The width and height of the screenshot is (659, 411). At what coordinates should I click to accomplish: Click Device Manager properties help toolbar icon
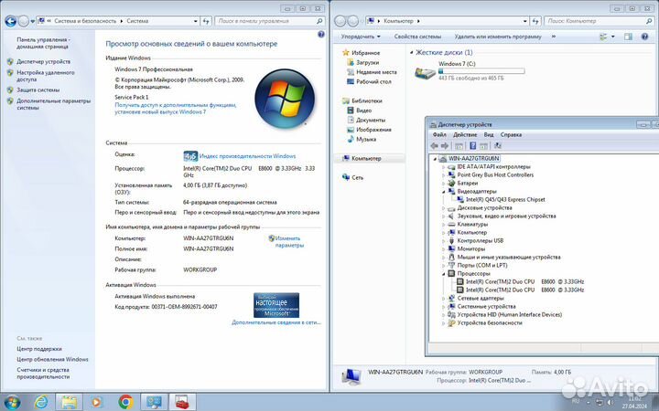click(473, 145)
